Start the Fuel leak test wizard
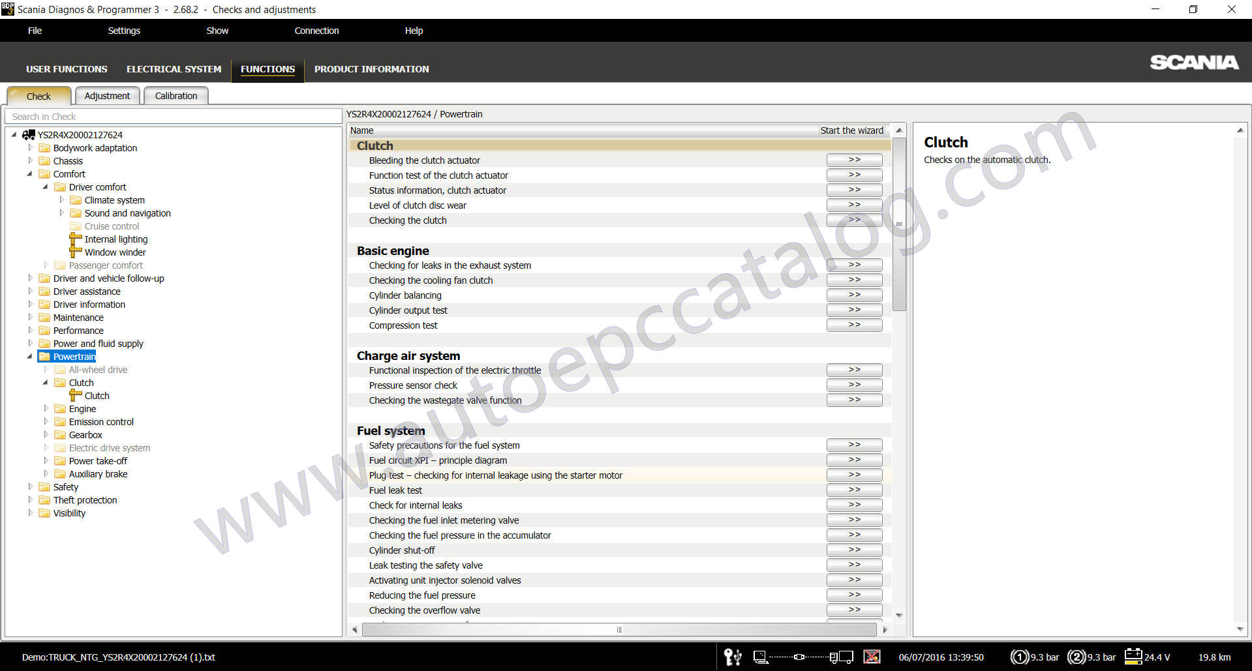 coord(854,490)
